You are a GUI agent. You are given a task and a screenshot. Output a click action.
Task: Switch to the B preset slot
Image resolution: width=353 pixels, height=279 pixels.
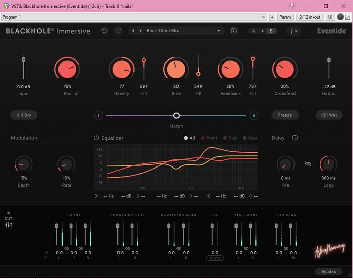(271, 31)
